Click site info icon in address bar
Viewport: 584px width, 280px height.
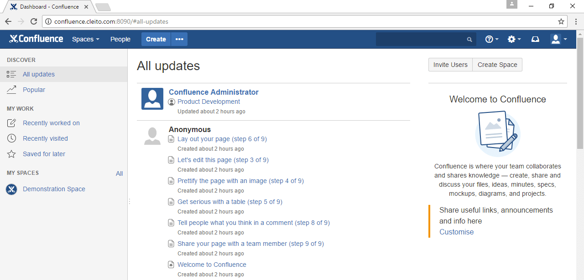click(48, 21)
